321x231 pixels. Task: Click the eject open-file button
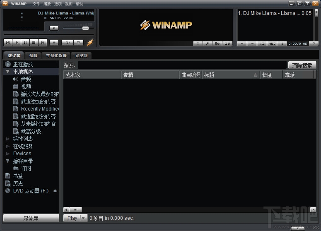pyautogui.click(x=54, y=42)
